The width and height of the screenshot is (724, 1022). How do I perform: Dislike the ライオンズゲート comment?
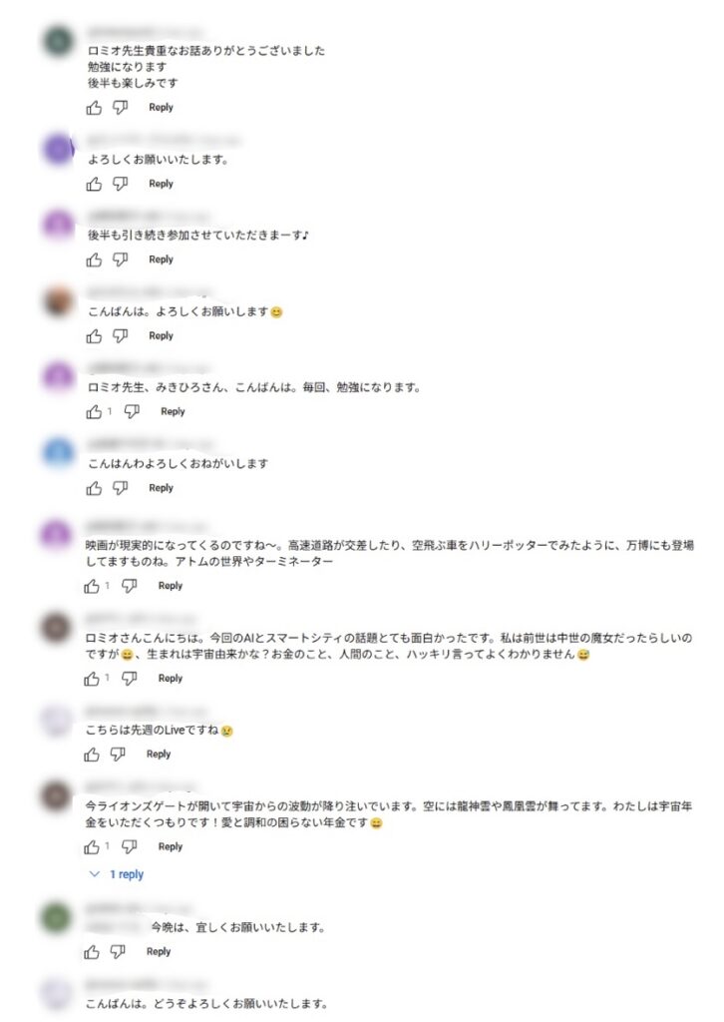tap(130, 846)
